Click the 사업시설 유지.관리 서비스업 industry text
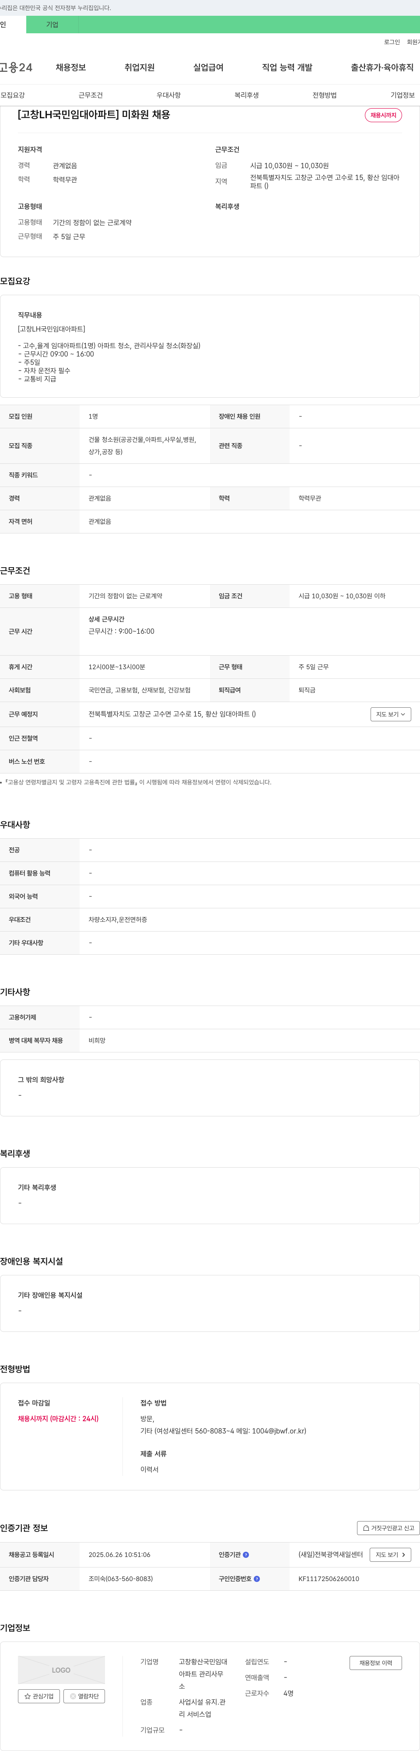The height and width of the screenshot is (1751, 420). click(202, 1708)
